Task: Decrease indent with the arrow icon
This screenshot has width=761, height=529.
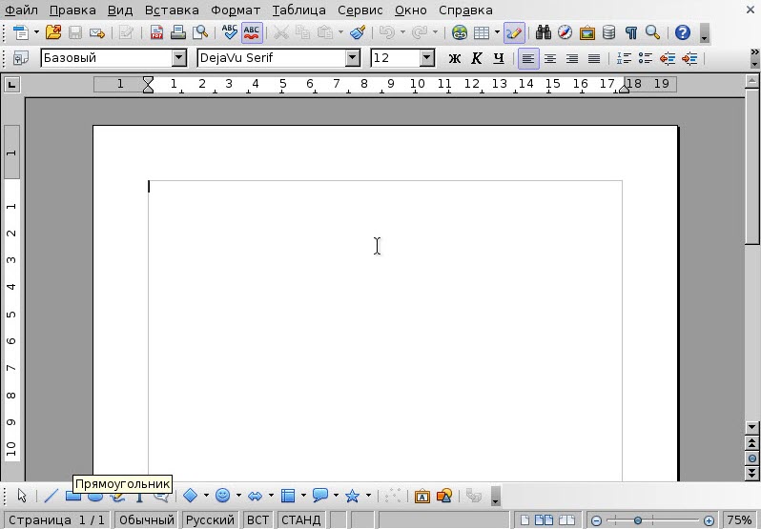Action: tap(668, 59)
